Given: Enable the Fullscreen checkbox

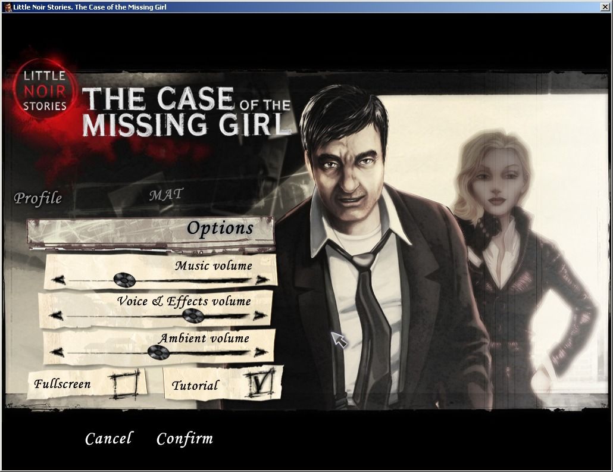Looking at the screenshot, I should (125, 385).
